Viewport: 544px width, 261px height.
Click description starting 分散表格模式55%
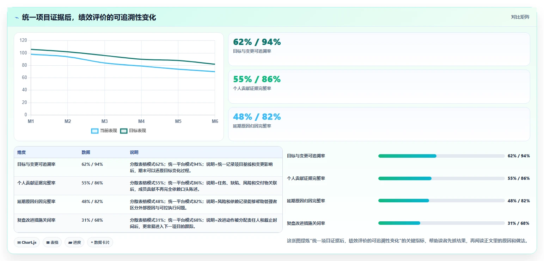pyautogui.click(x=203, y=186)
